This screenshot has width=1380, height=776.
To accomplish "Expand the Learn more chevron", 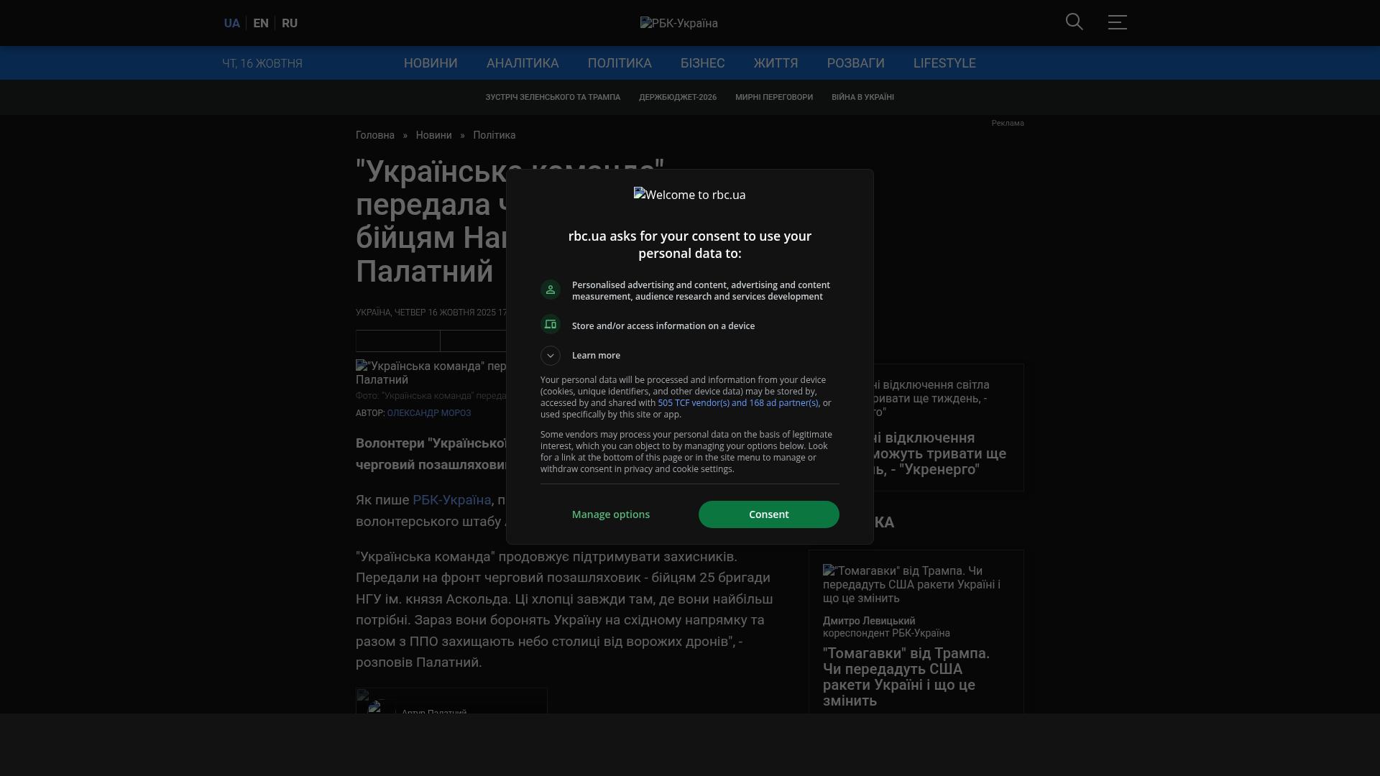I will coord(551,356).
